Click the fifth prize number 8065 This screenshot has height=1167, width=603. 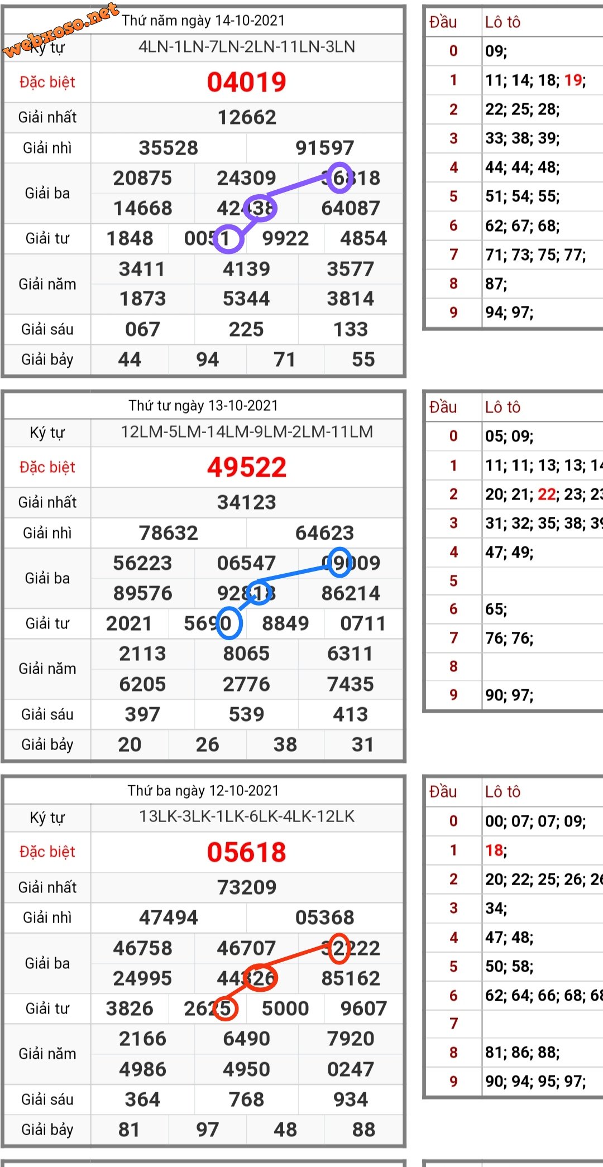pos(247,654)
